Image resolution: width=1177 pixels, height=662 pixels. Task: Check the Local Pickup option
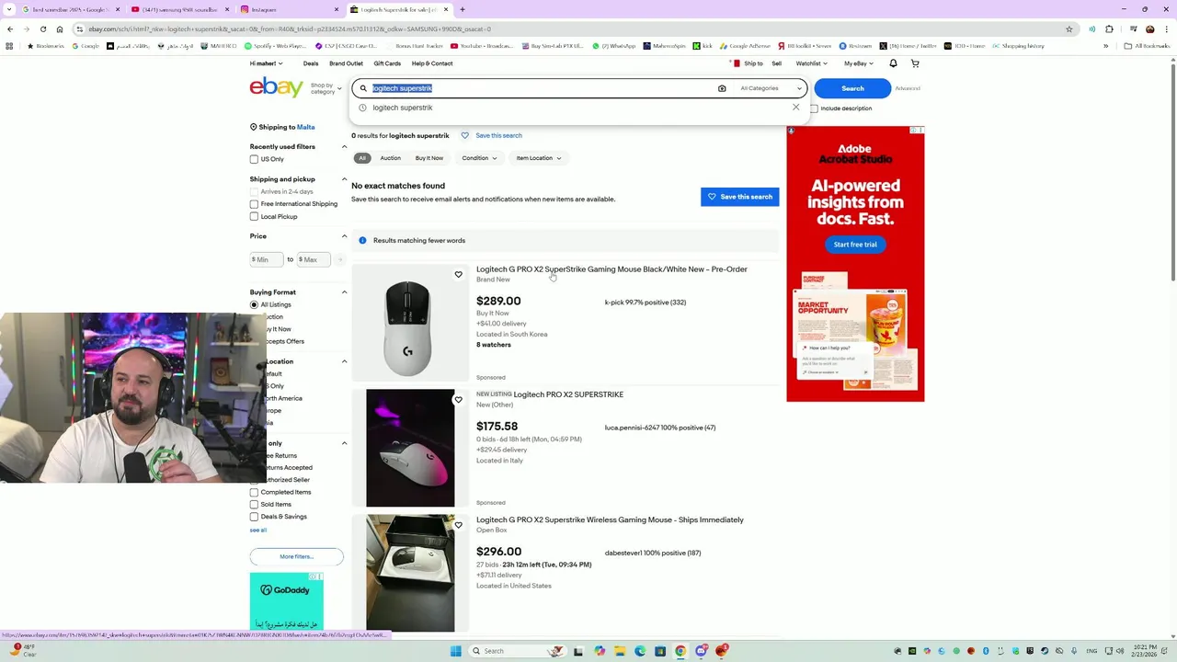254,217
